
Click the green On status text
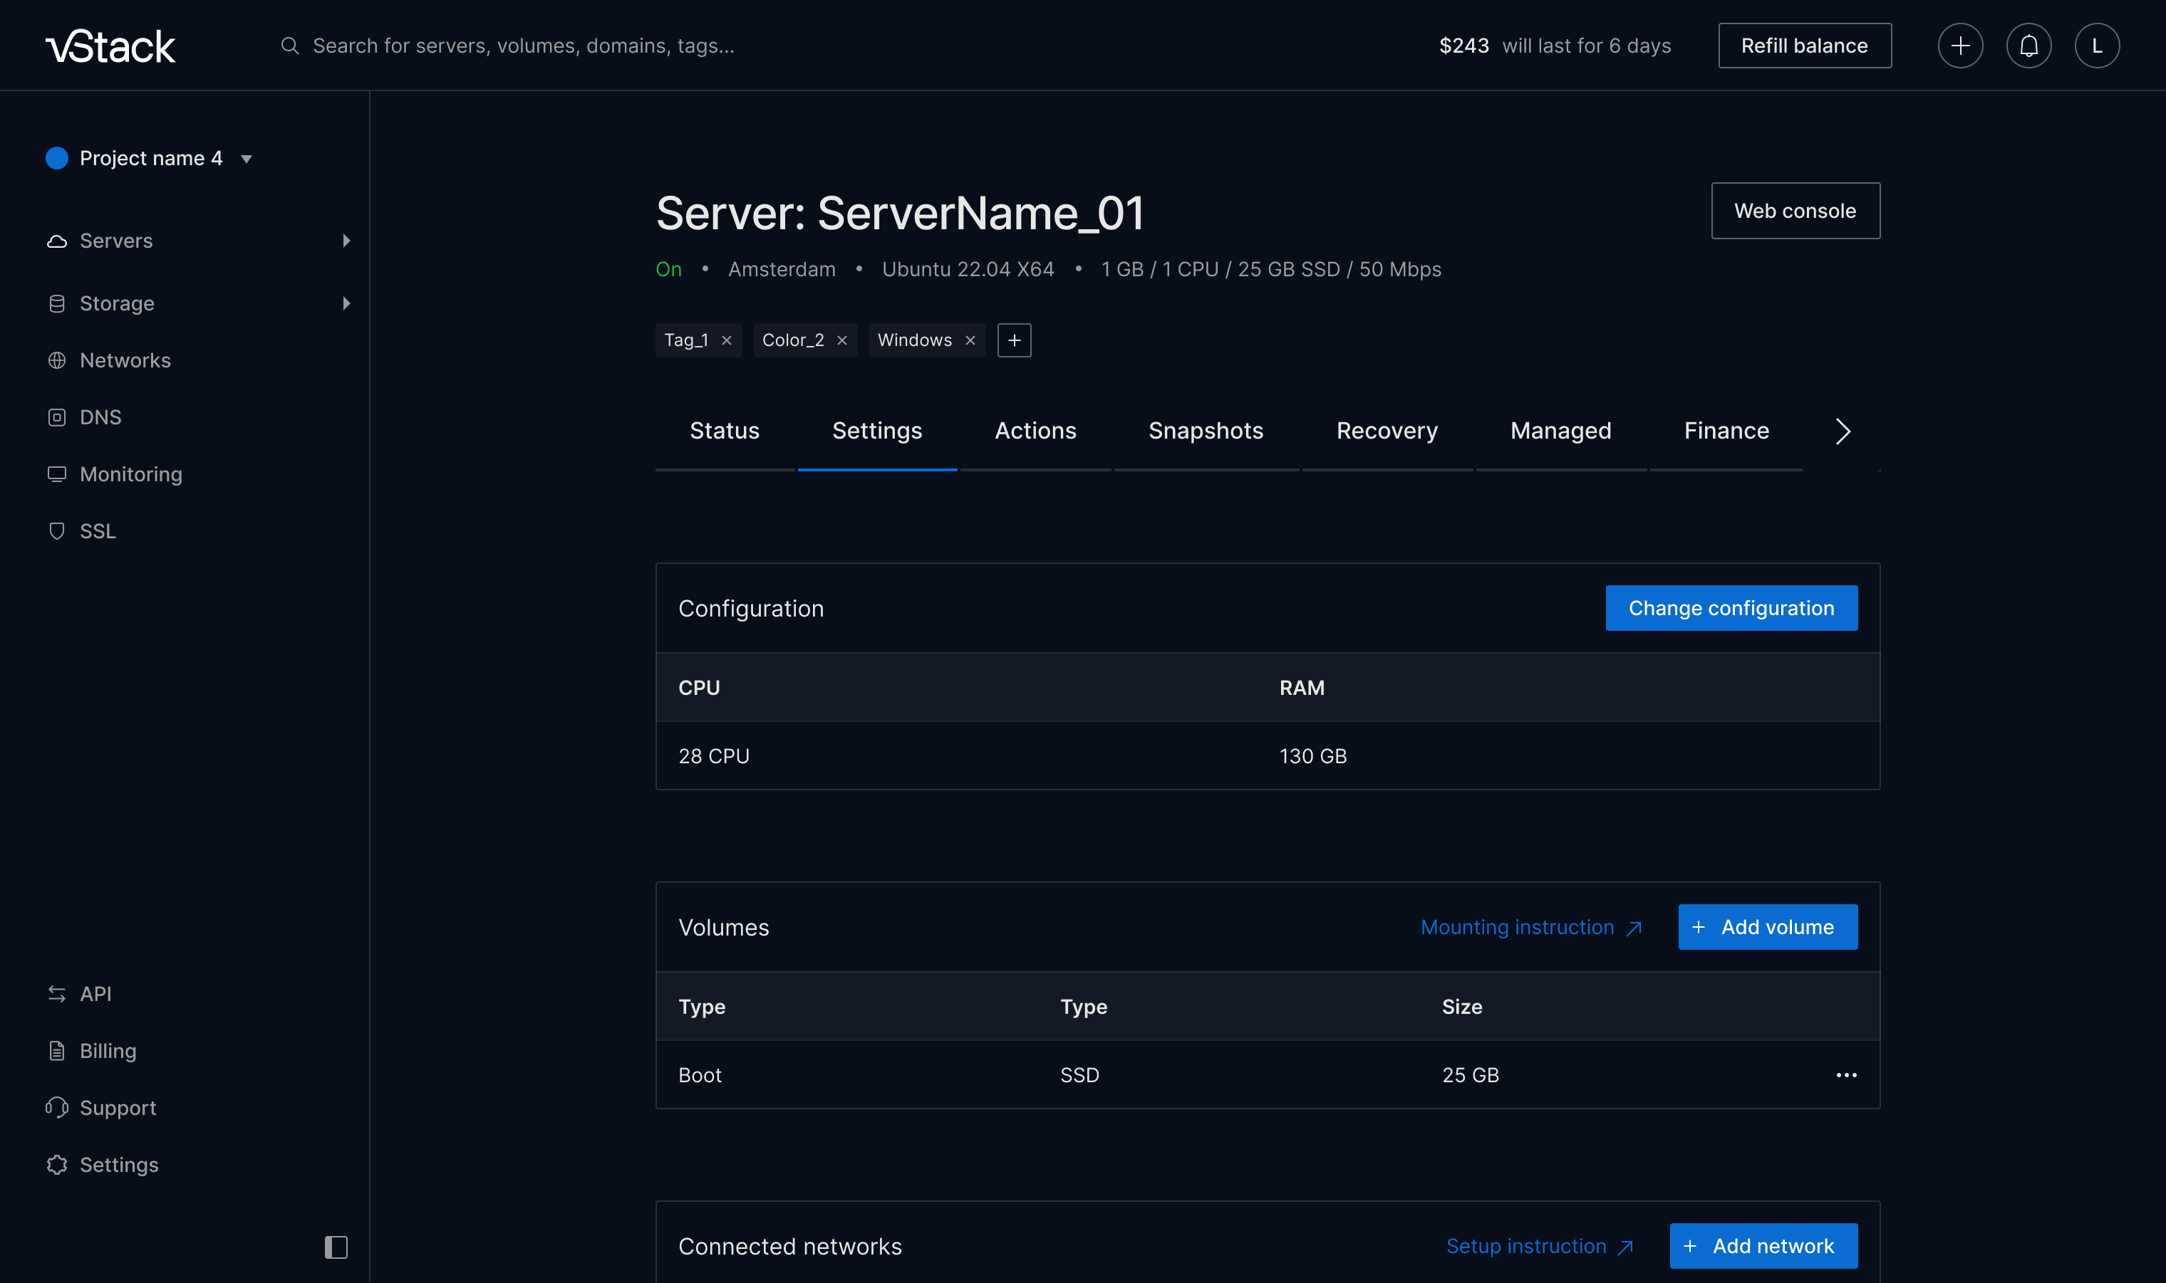coord(668,270)
